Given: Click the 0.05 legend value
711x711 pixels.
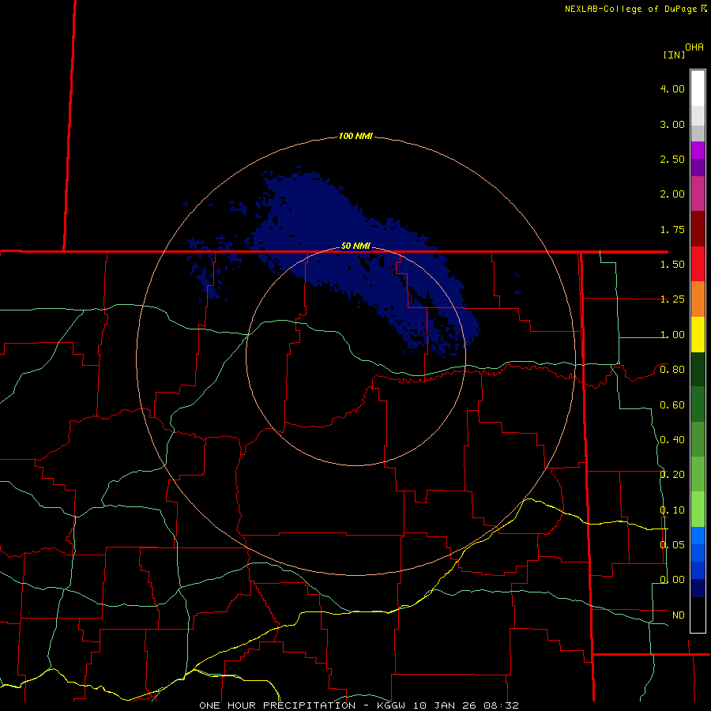Looking at the screenshot, I should (672, 544).
